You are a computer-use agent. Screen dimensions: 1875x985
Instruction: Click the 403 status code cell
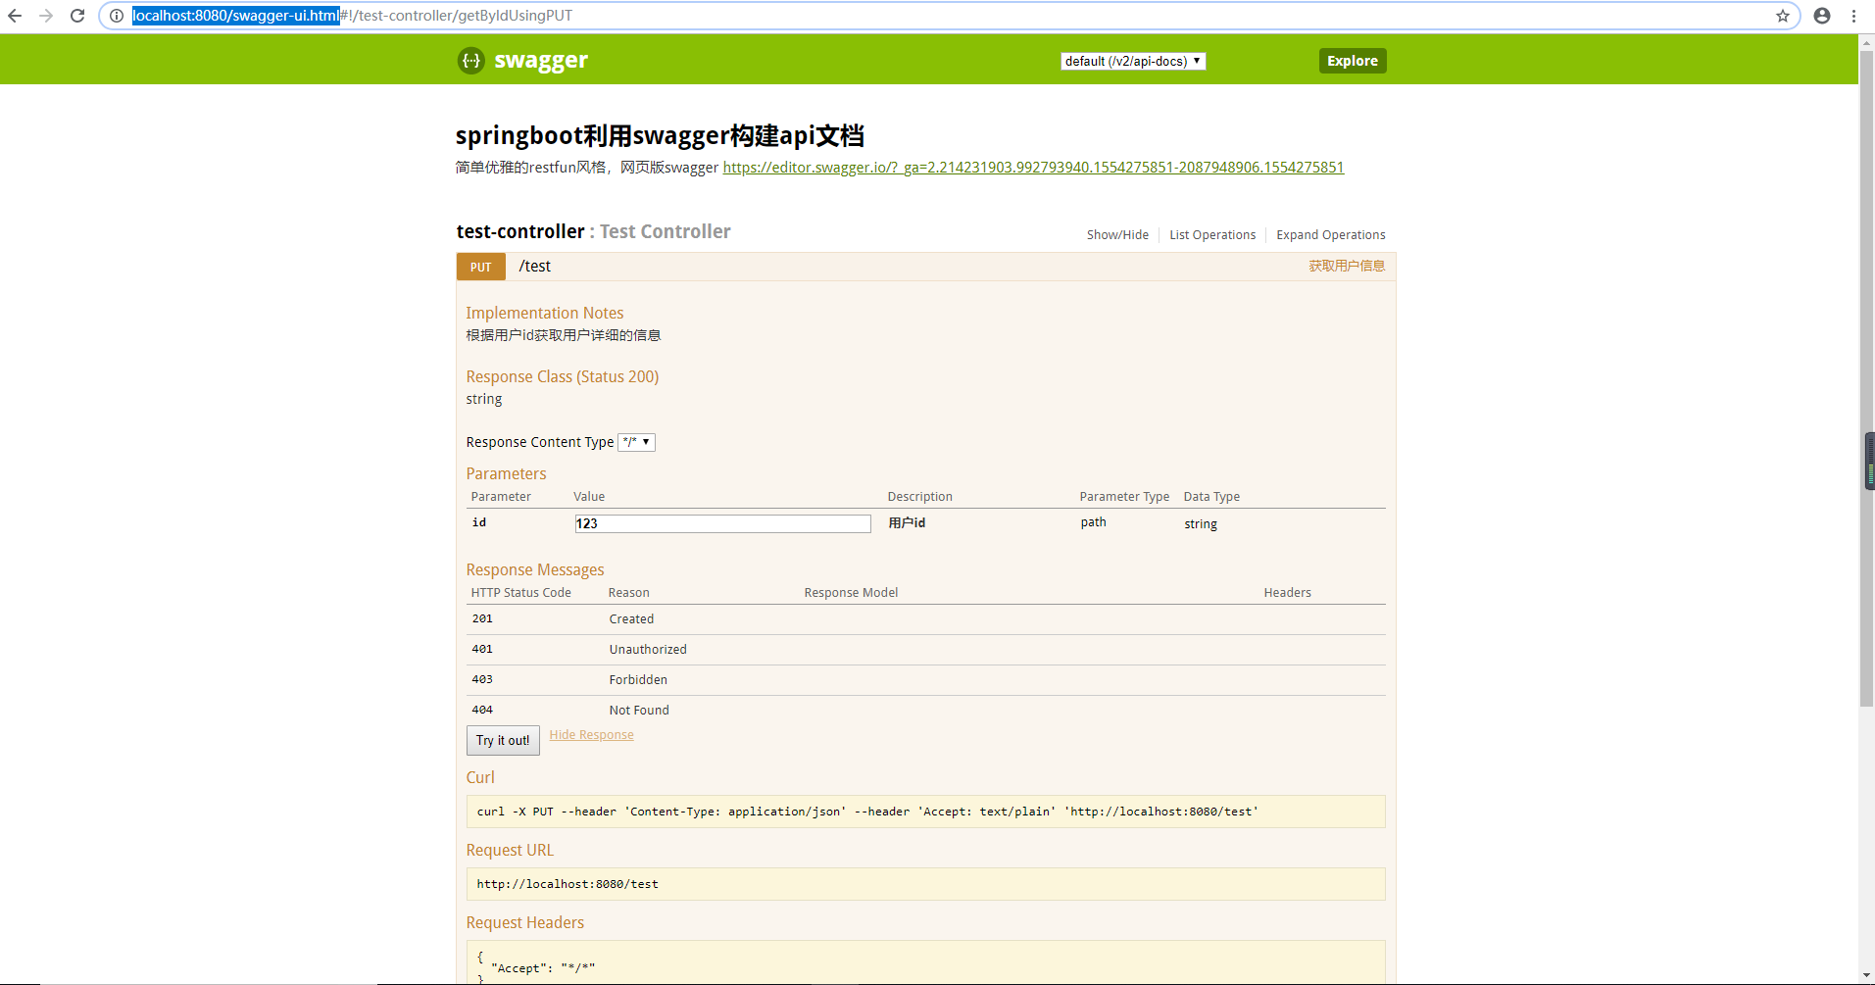point(482,679)
